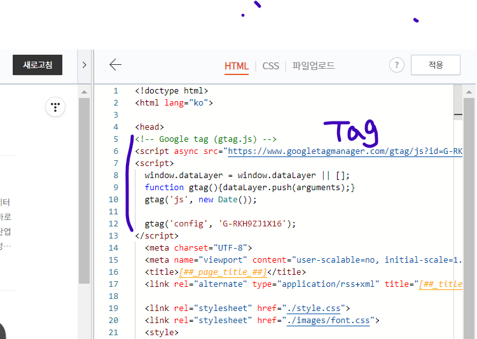Collapse panel with the right chevron arrow
The width and height of the screenshot is (477, 339).
click(84, 65)
